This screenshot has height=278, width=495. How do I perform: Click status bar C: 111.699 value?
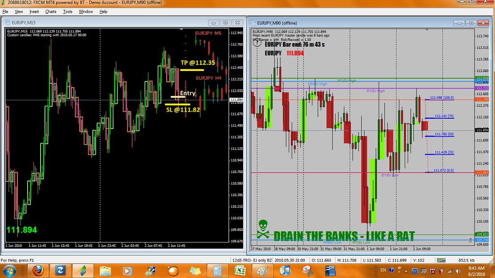[397, 260]
